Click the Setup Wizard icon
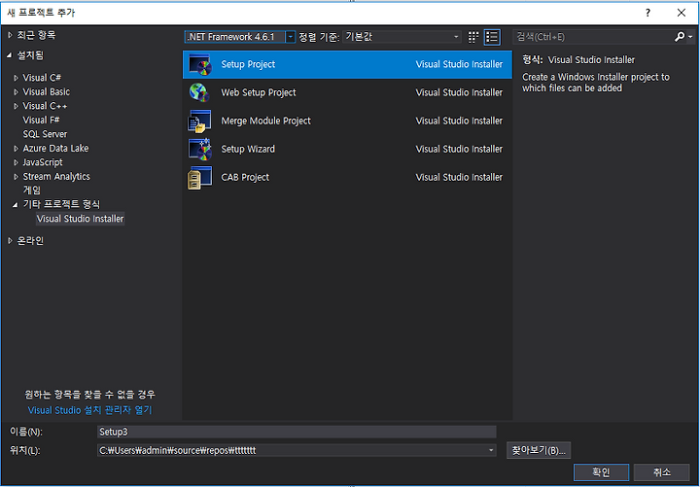Screen dimensions: 700x487 (x=199, y=149)
